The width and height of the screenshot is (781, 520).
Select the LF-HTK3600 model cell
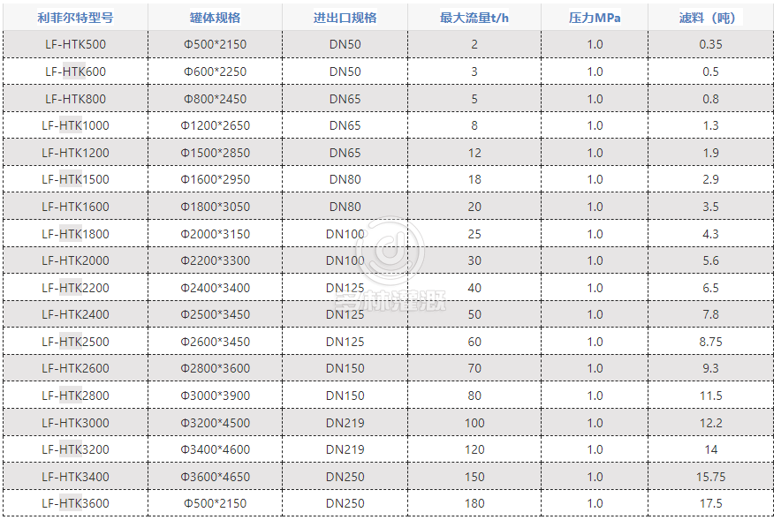click(x=75, y=503)
